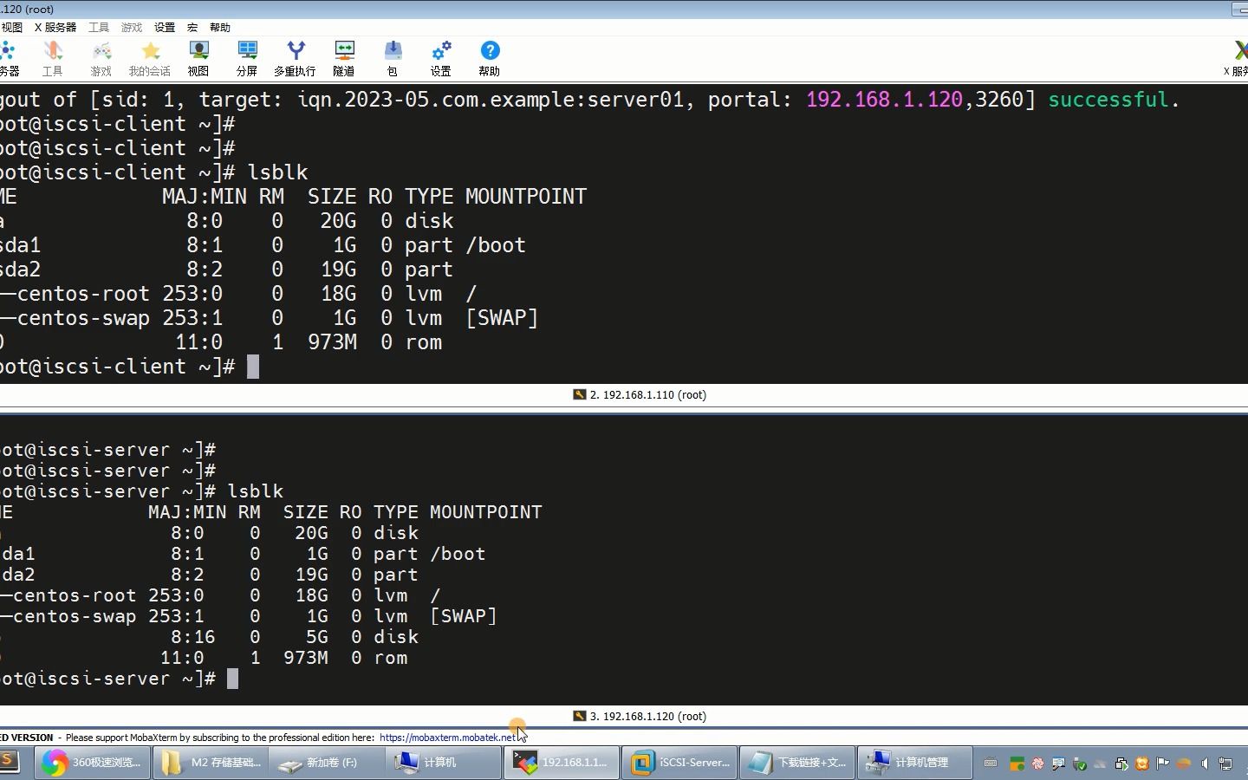Click the 192.168.1.120 portal address text

(884, 100)
